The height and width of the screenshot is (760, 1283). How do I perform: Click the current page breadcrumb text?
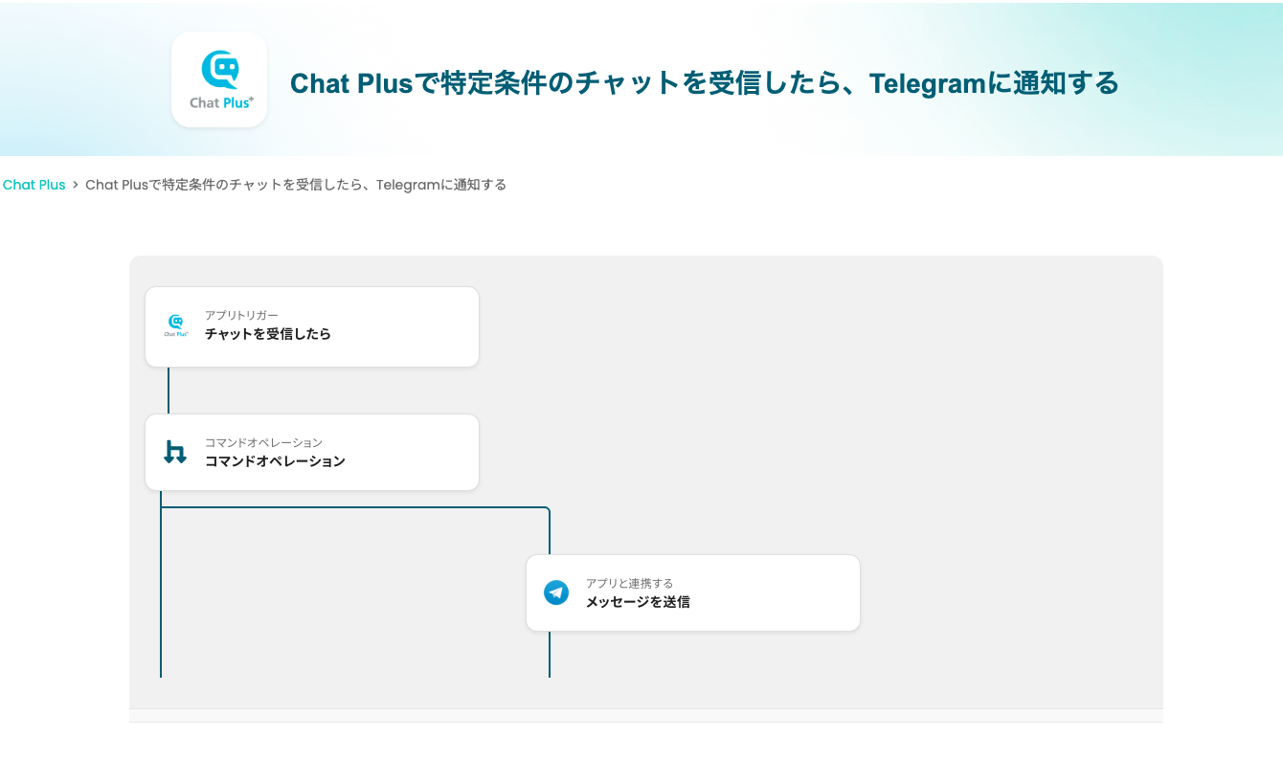point(296,185)
